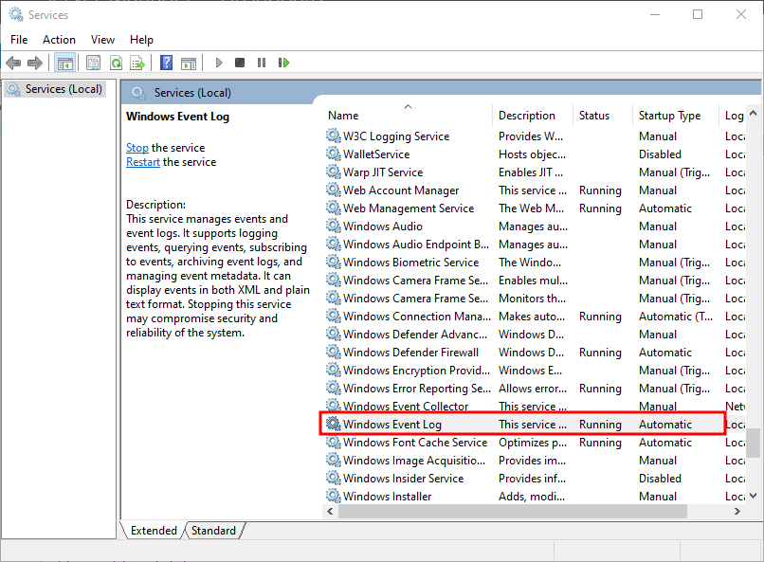
Task: Click the Pause Service icon
Action: (x=262, y=63)
